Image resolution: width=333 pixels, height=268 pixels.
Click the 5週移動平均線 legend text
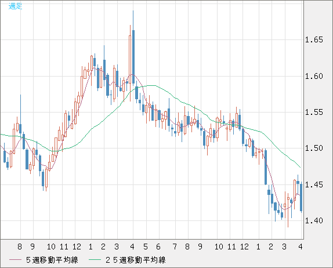tap(52, 260)
